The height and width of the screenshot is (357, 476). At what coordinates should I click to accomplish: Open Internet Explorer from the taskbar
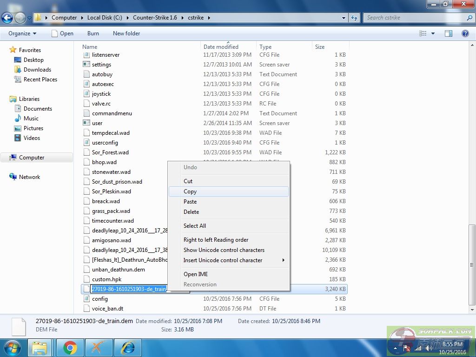[x=127, y=348]
